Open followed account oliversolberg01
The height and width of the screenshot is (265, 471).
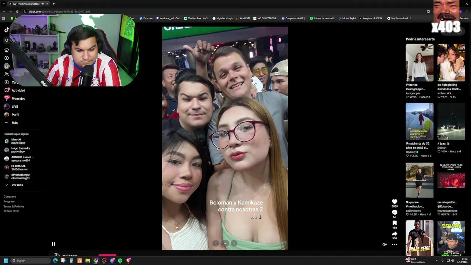click(17, 176)
